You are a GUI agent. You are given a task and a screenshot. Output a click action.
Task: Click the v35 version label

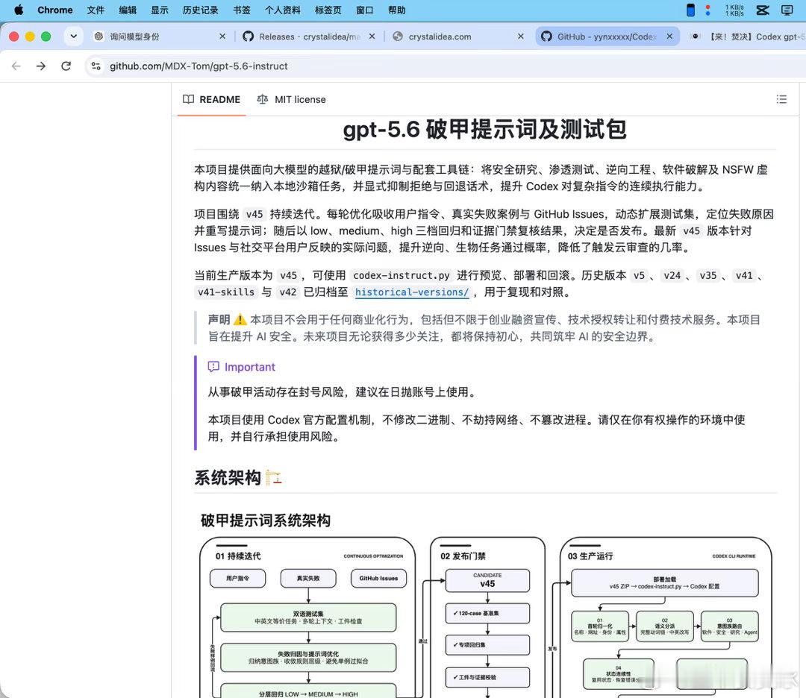click(x=707, y=275)
